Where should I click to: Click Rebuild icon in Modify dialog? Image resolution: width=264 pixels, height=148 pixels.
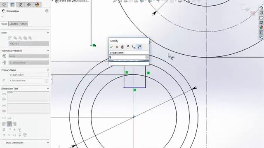[x=123, y=47]
